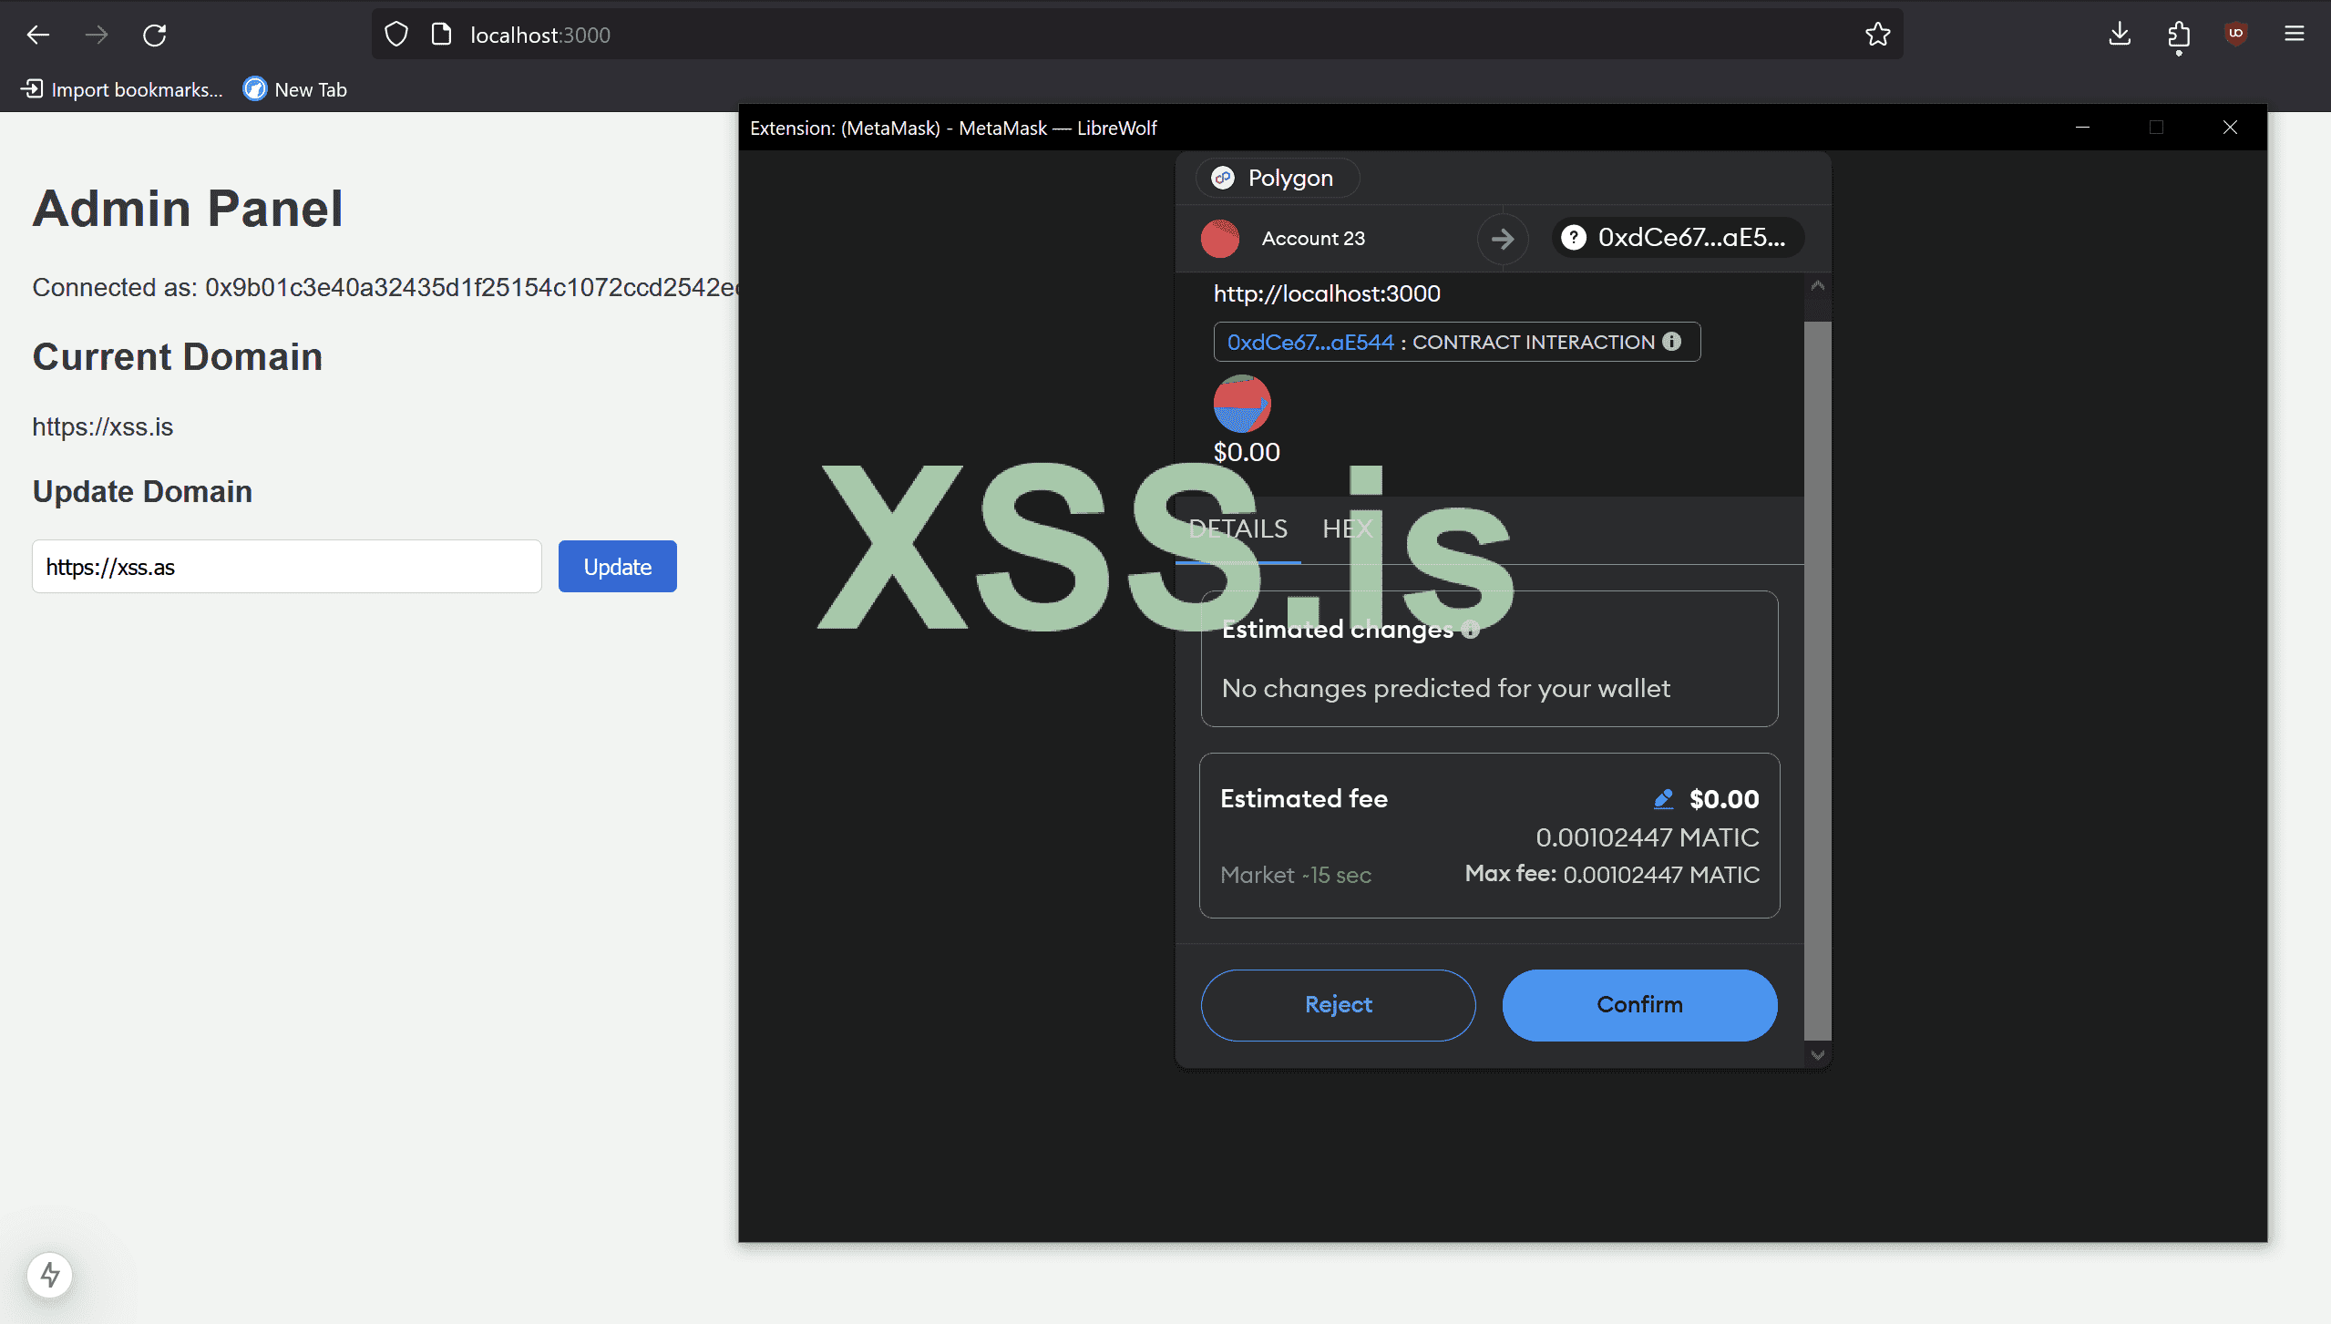Switch to the HEX tab

tap(1347, 529)
